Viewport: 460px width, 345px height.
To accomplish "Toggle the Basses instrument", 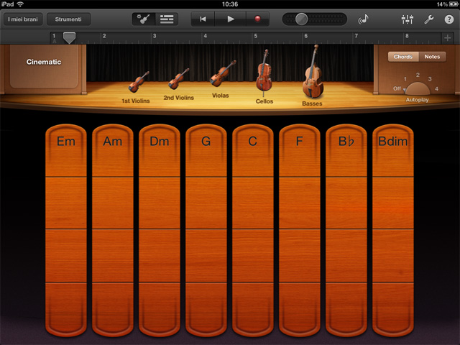I will click(313, 75).
